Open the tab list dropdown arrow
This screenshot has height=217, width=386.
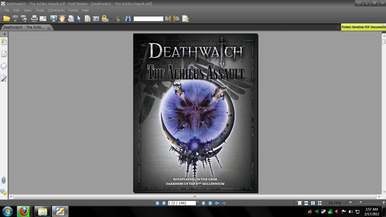(338, 28)
